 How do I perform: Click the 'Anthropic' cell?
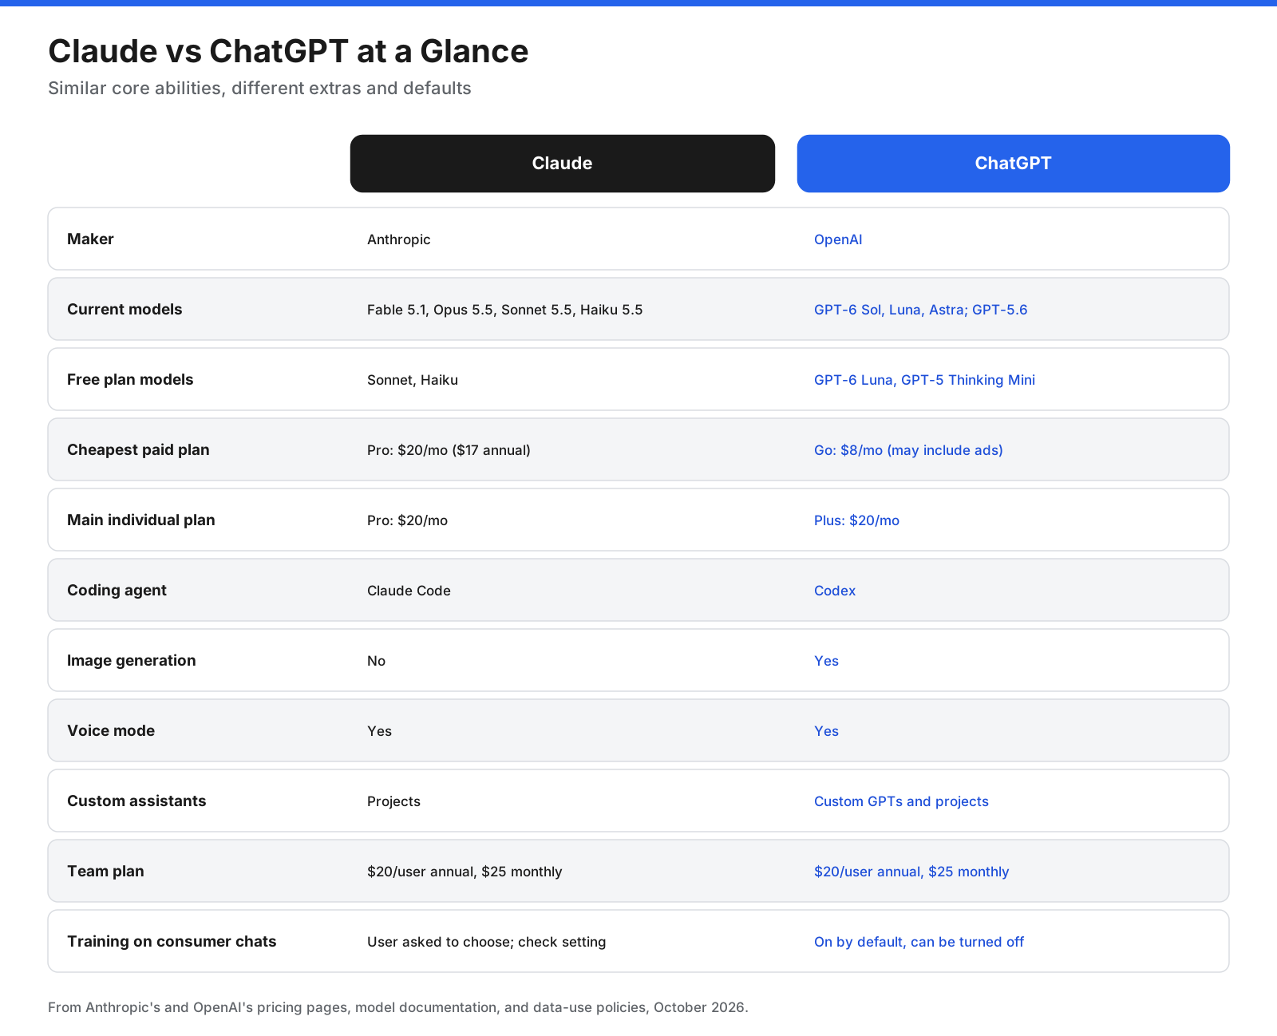[x=398, y=239]
